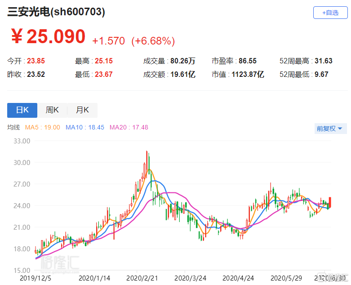Click the 成交量 value 80.26万
The height and width of the screenshot is (285, 351).
[x=182, y=61]
